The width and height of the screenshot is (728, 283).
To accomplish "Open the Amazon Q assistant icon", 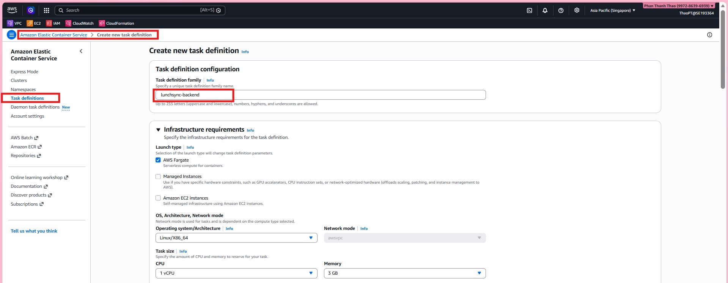I will (31, 10).
